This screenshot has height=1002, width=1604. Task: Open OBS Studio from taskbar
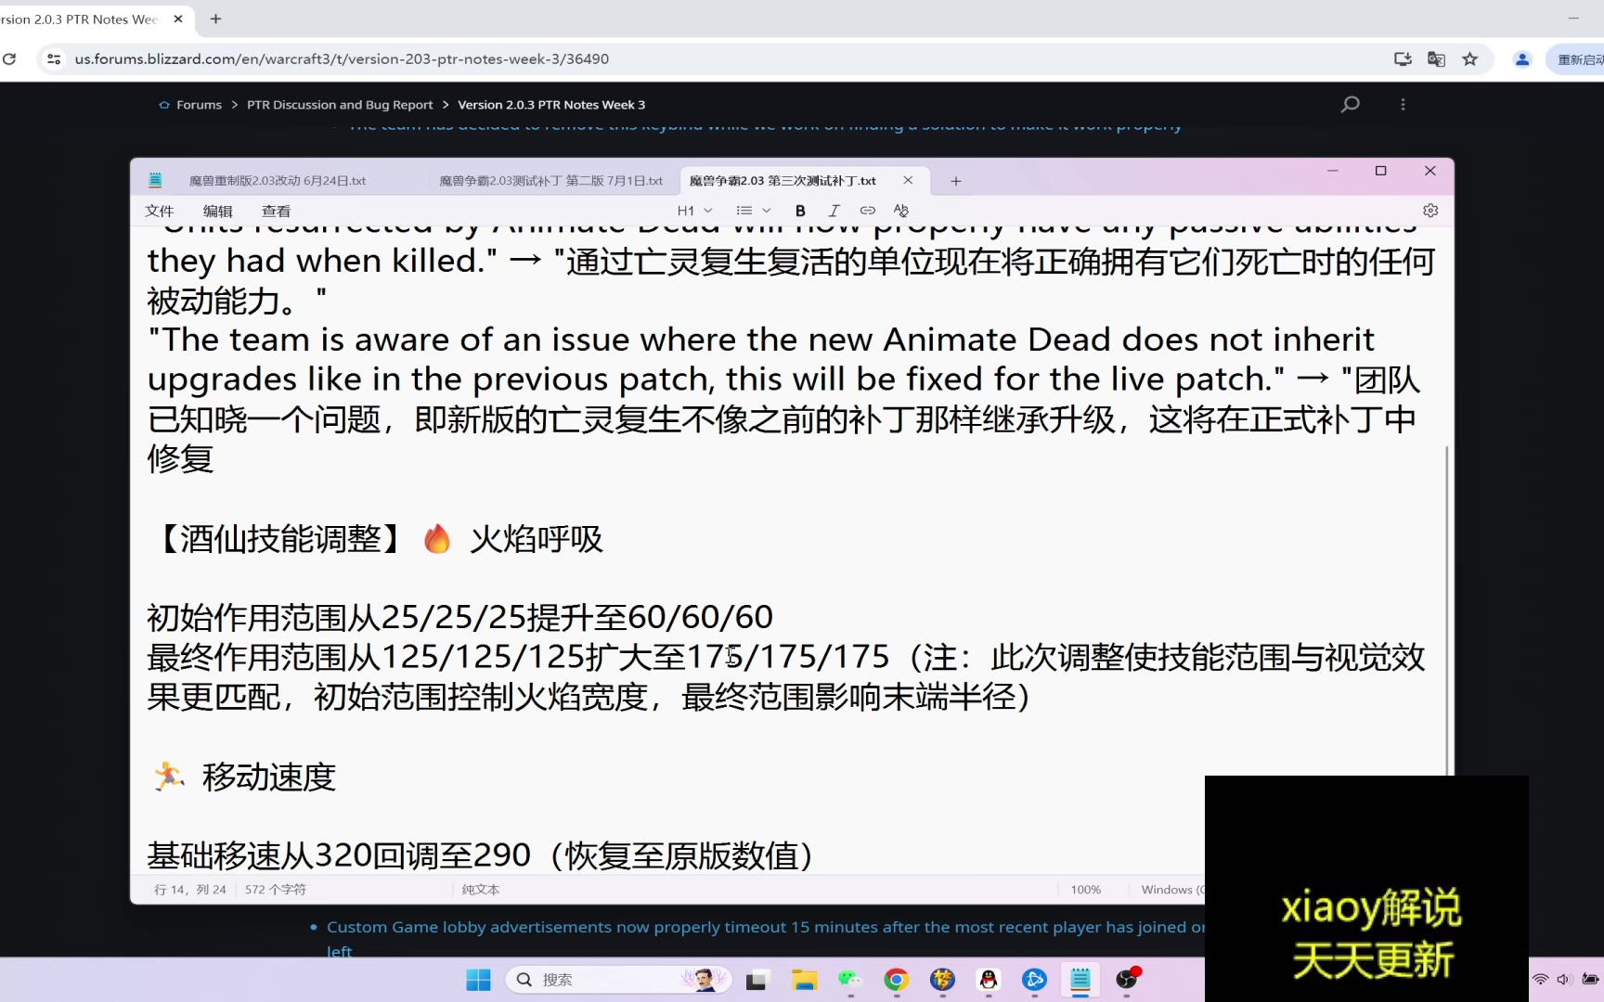pyautogui.click(x=1127, y=980)
